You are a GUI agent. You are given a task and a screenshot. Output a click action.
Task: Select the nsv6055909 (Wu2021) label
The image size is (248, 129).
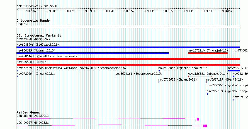click(33, 62)
